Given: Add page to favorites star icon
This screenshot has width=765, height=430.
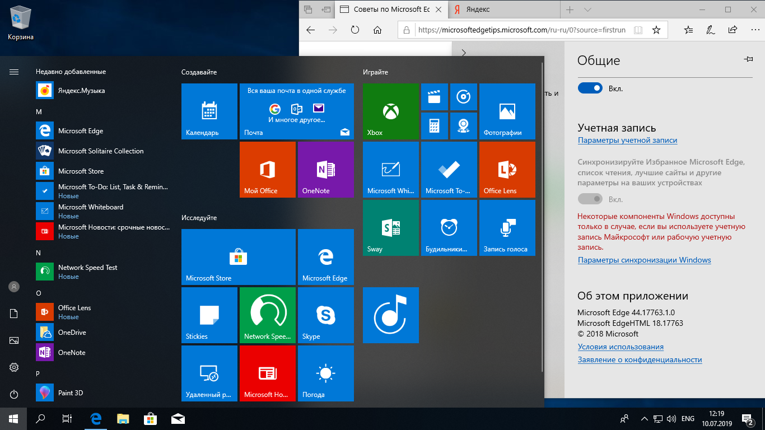Looking at the screenshot, I should [656, 30].
